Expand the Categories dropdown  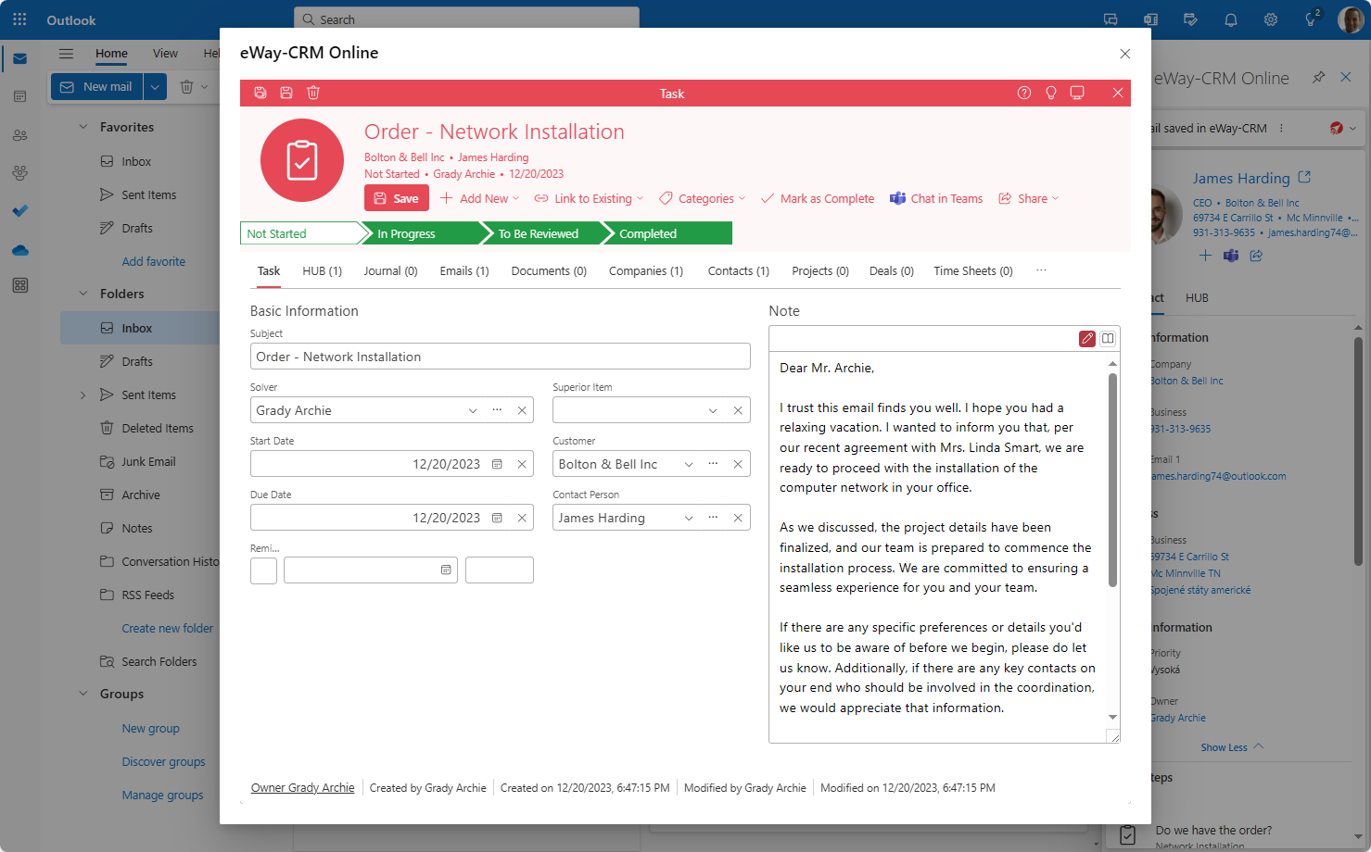[x=742, y=199]
